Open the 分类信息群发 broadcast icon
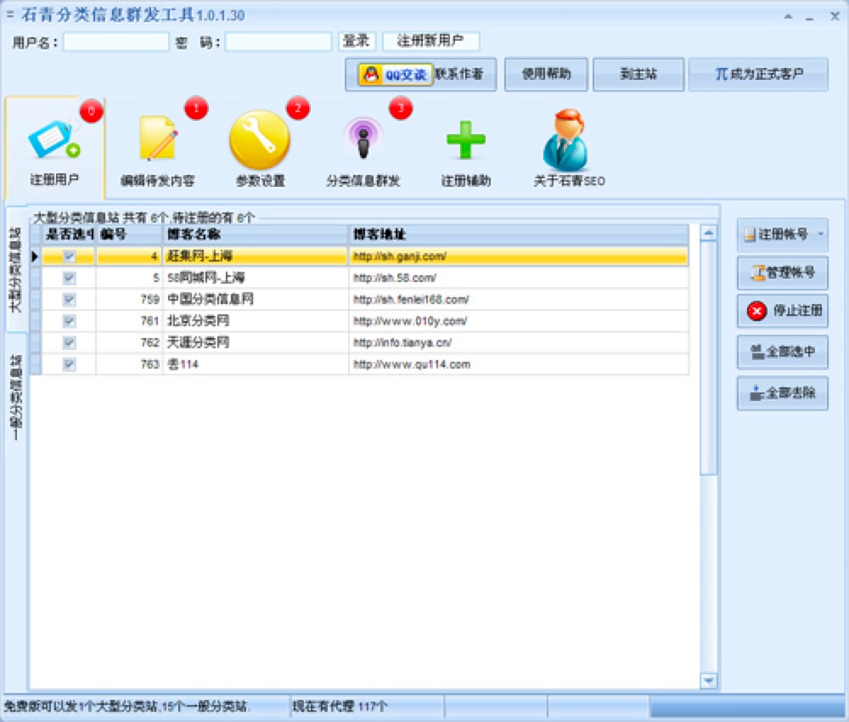 click(x=363, y=138)
